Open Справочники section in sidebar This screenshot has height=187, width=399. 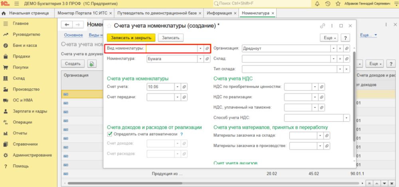click(x=25, y=144)
